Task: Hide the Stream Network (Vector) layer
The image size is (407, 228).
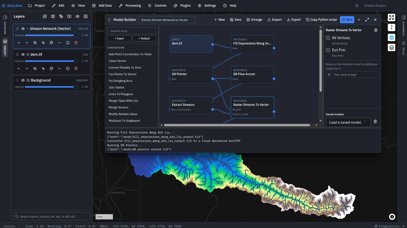Action: [23, 29]
